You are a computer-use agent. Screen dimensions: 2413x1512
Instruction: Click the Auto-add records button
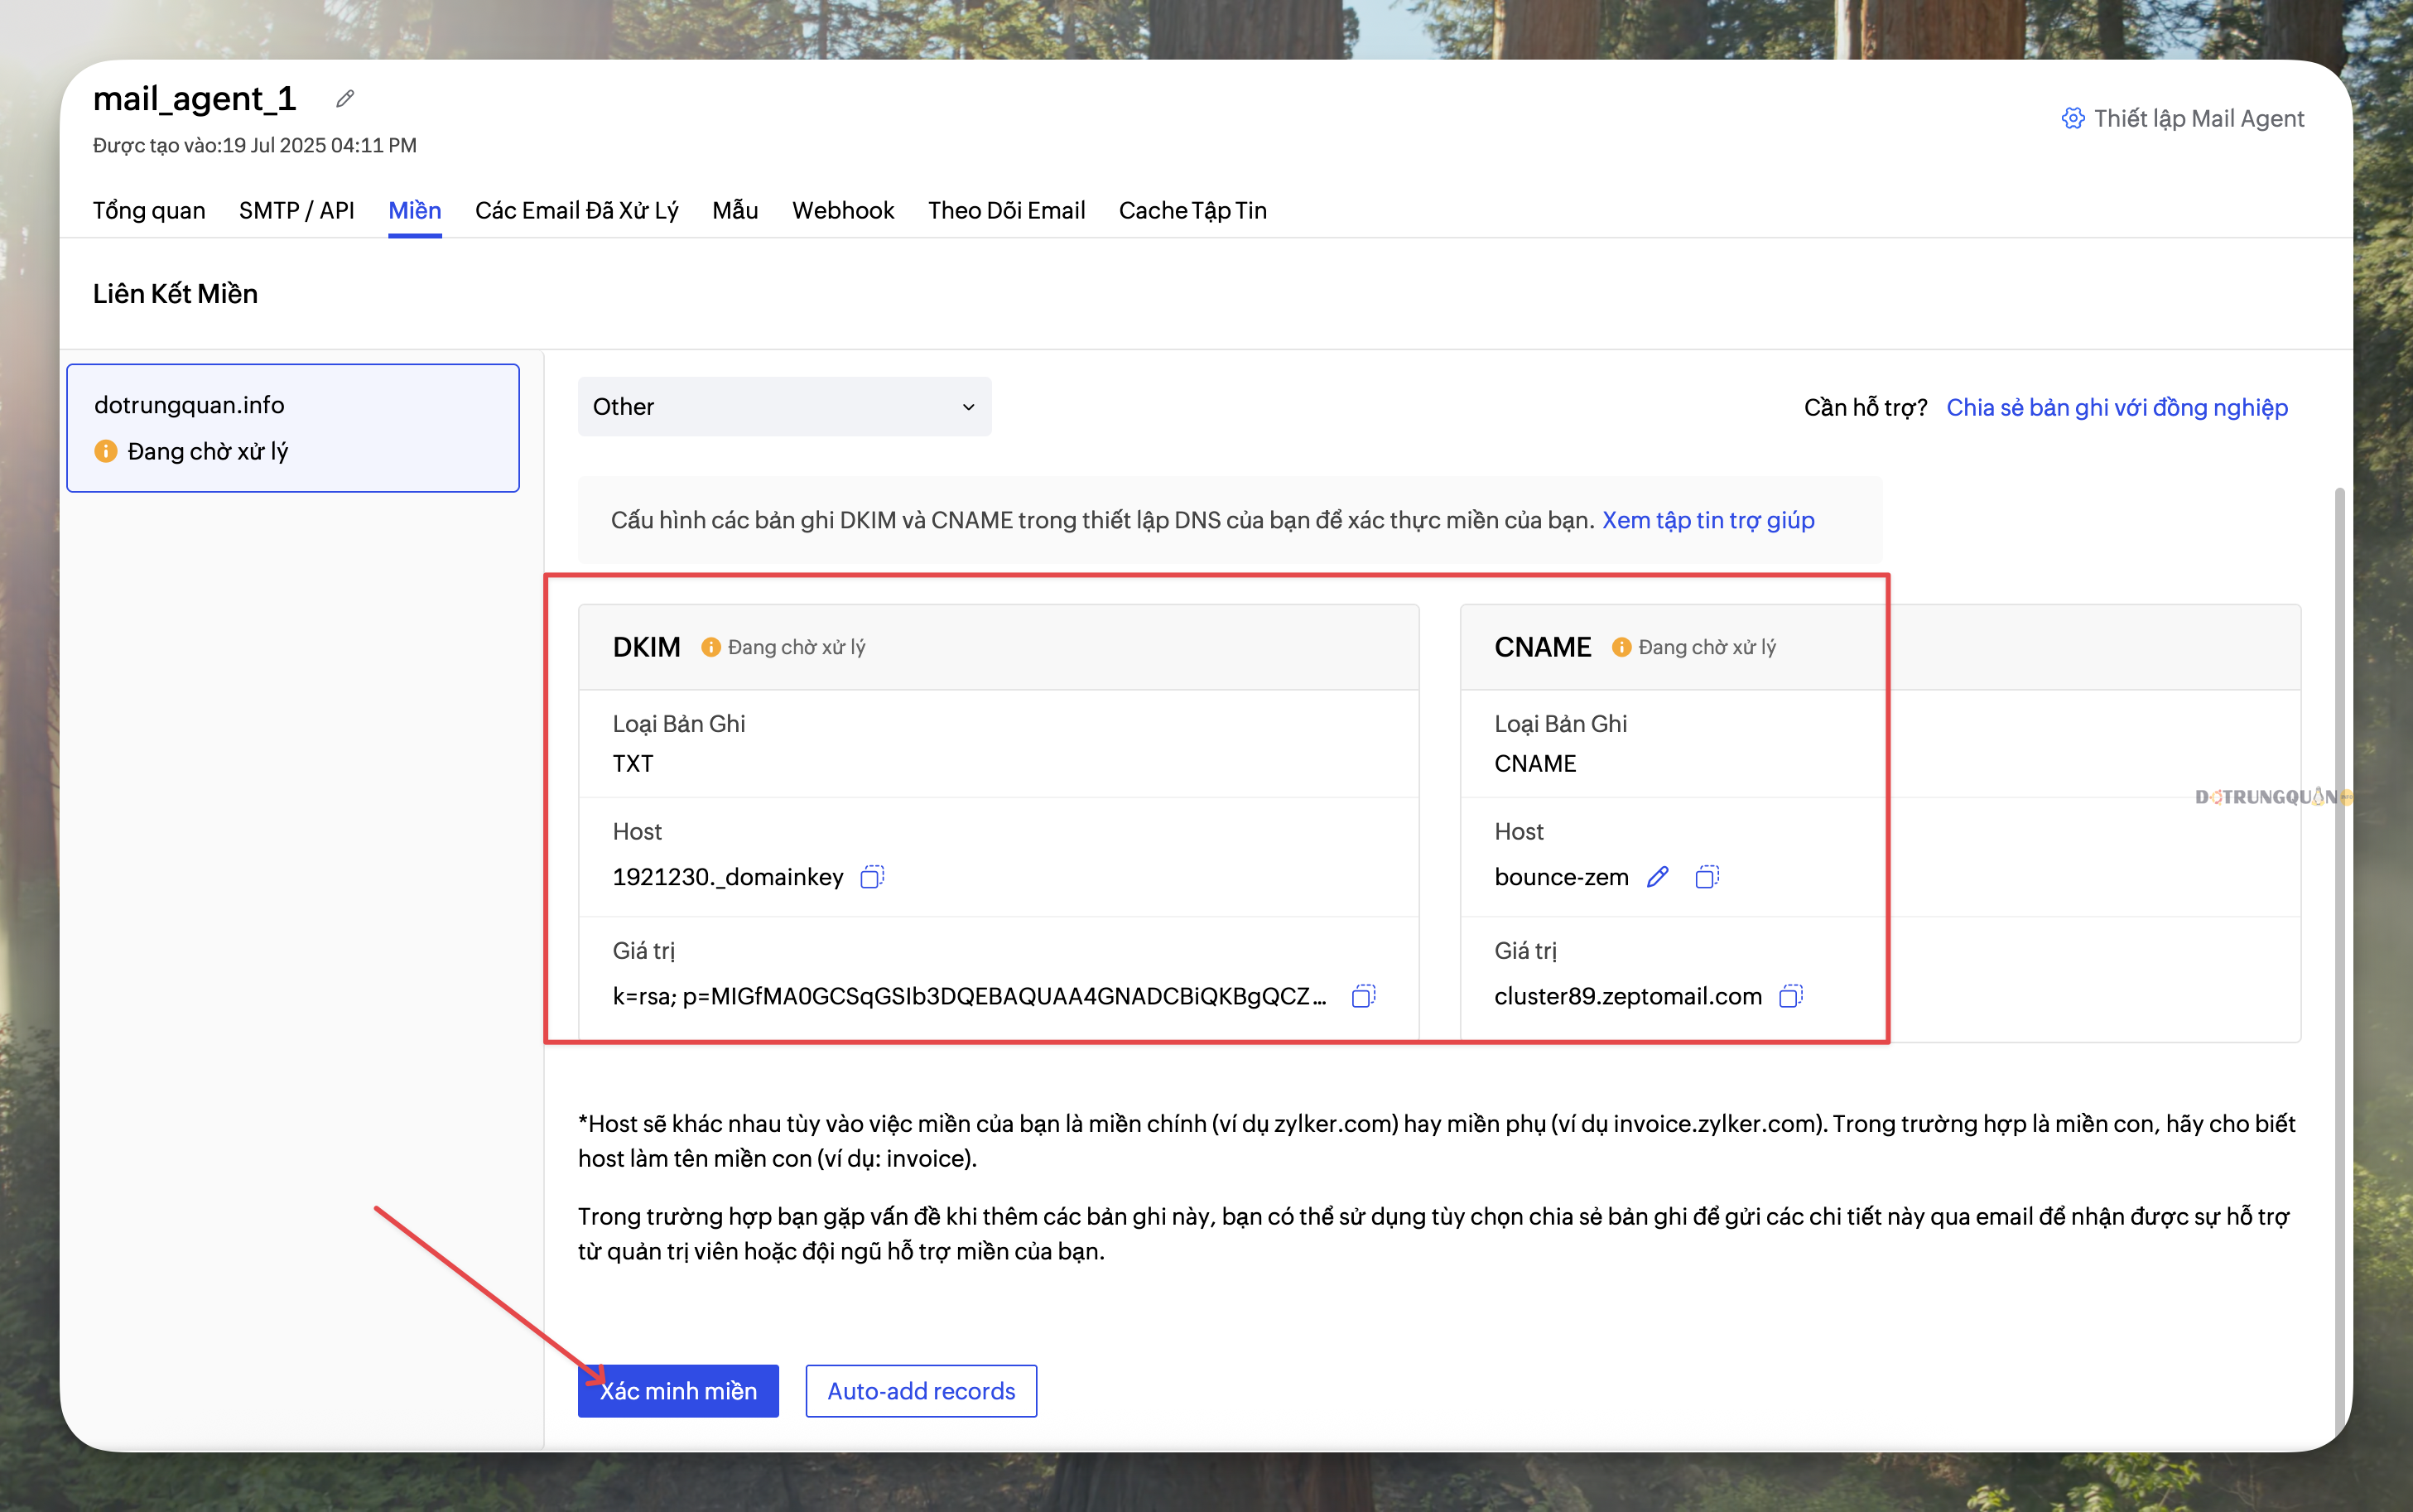point(921,1391)
